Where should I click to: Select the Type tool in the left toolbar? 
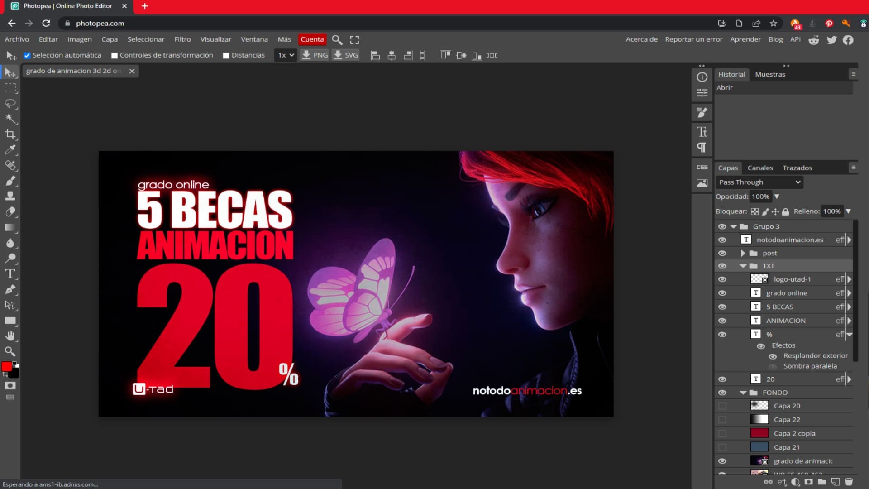tap(10, 274)
